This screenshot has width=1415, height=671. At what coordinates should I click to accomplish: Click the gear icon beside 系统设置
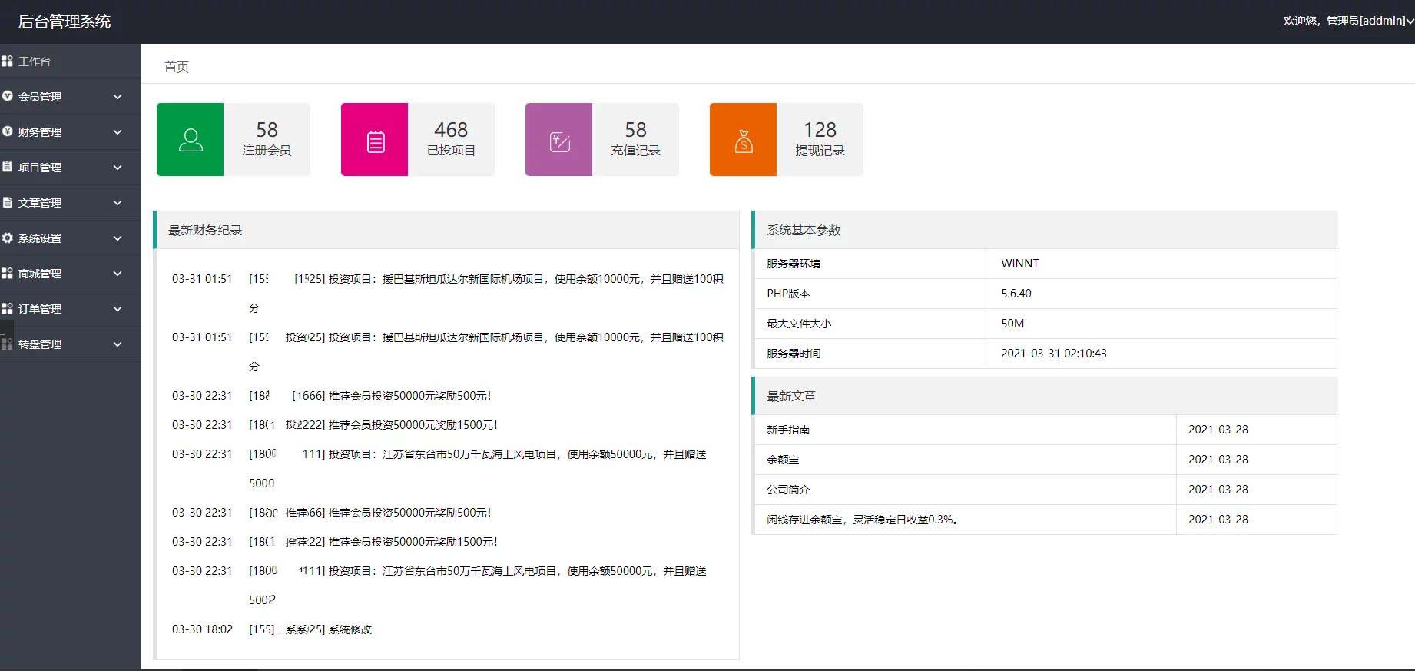click(x=8, y=238)
